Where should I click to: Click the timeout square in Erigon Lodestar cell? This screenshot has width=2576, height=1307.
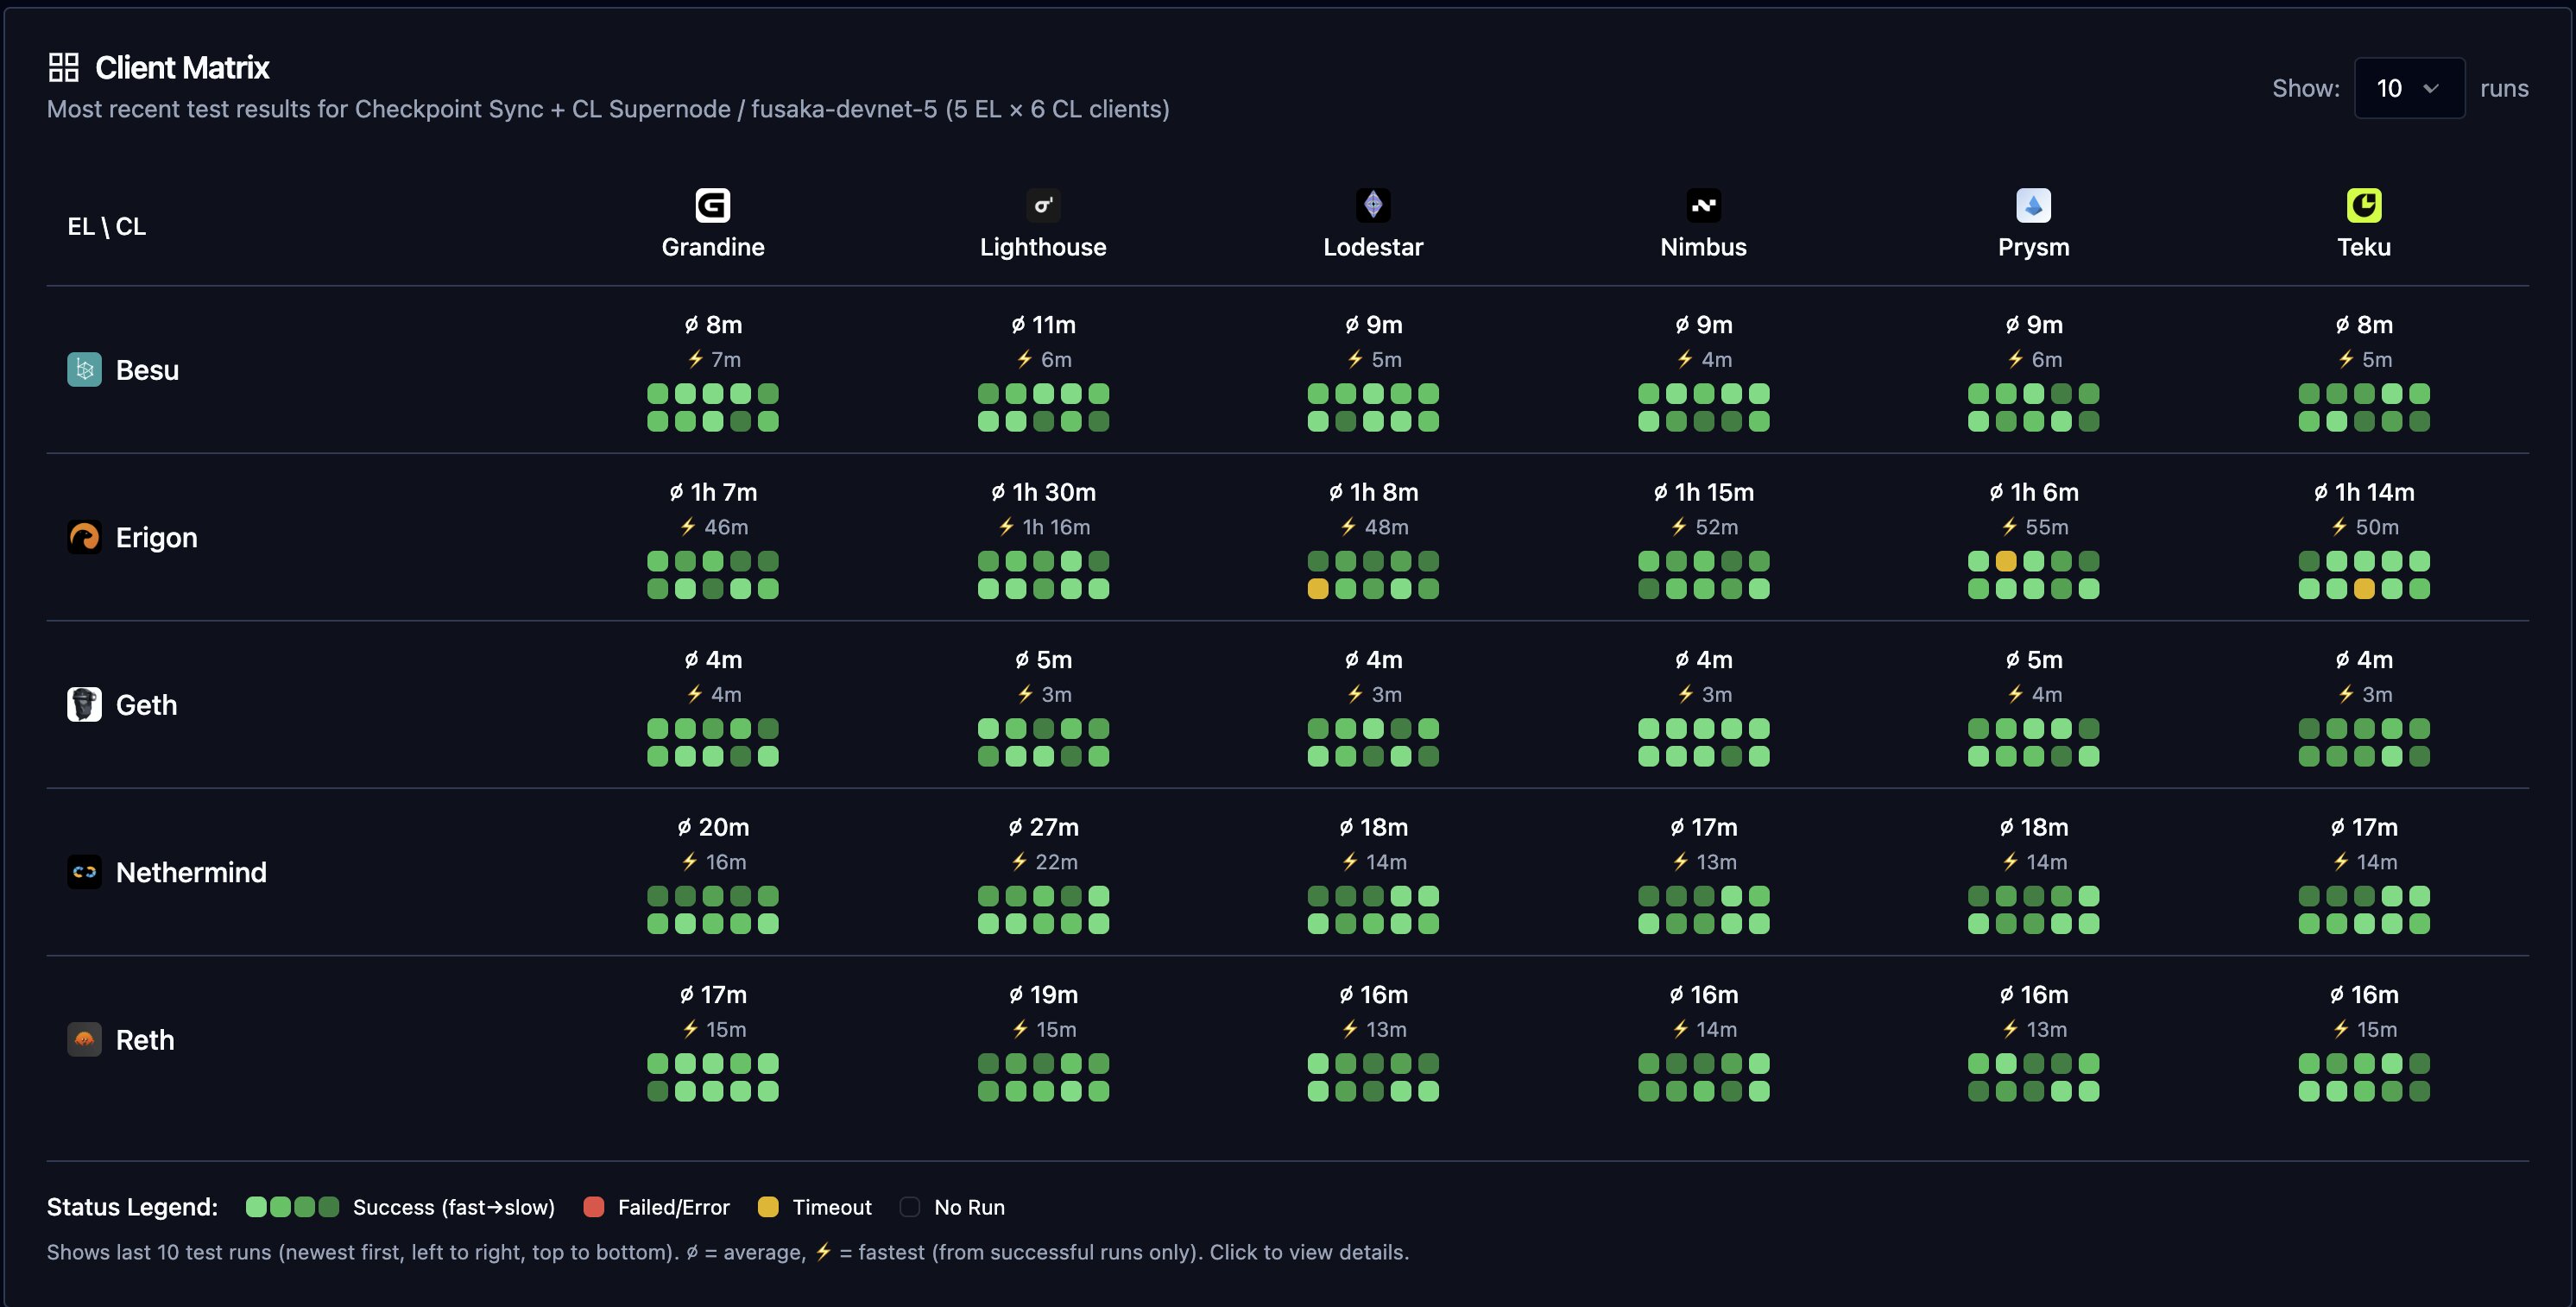point(1317,589)
